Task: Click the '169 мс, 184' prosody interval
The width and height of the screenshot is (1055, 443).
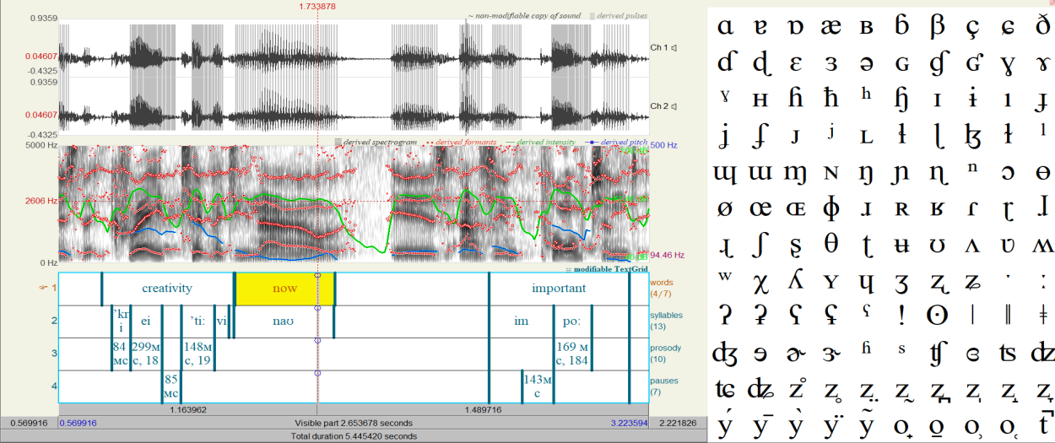Action: pyautogui.click(x=572, y=354)
